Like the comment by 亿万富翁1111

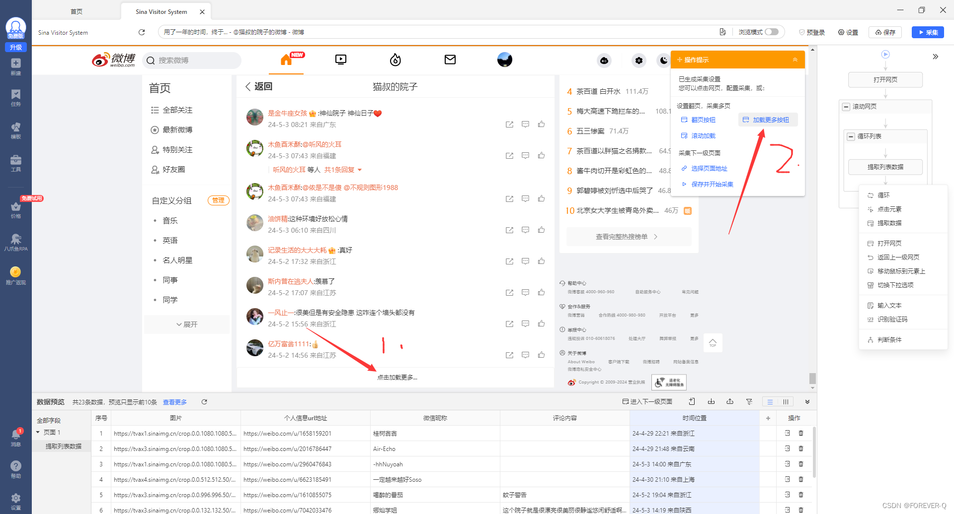coord(541,355)
